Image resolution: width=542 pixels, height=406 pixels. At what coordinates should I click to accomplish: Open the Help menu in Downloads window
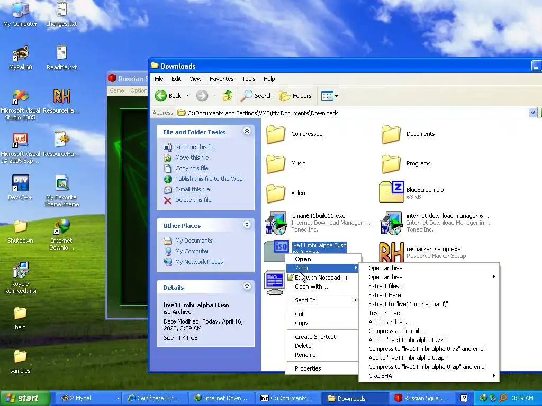(269, 79)
